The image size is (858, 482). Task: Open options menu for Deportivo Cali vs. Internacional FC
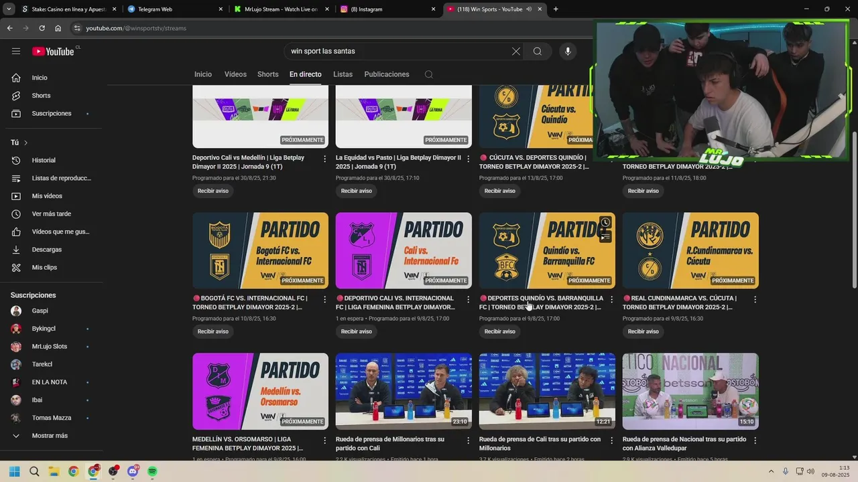(x=469, y=299)
